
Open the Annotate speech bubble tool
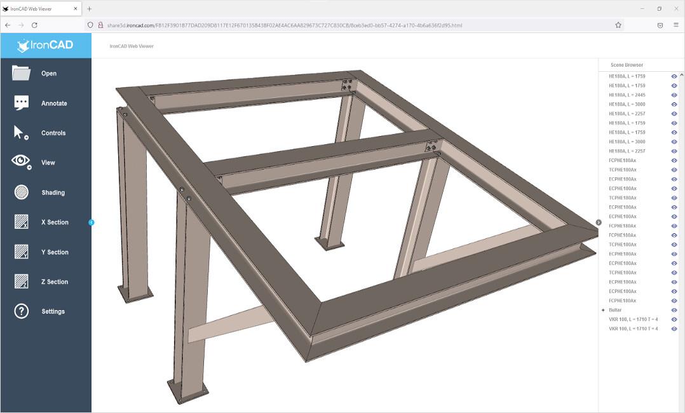coord(21,103)
